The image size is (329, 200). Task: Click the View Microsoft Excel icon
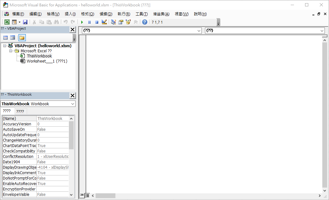tap(7, 22)
